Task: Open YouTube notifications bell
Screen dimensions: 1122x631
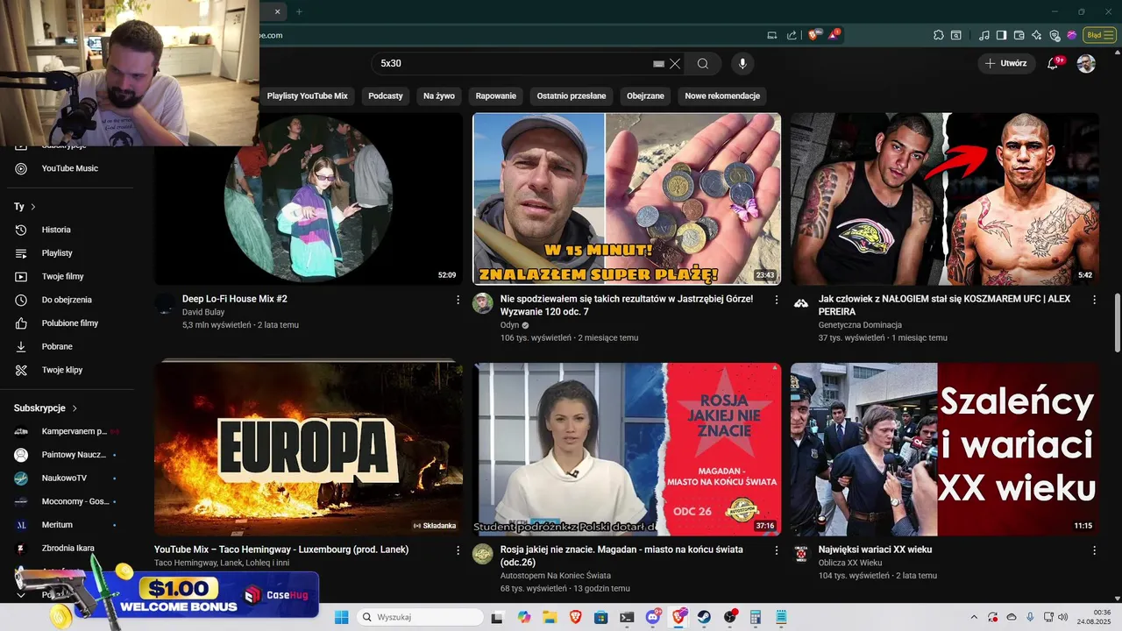Action: point(1055,63)
